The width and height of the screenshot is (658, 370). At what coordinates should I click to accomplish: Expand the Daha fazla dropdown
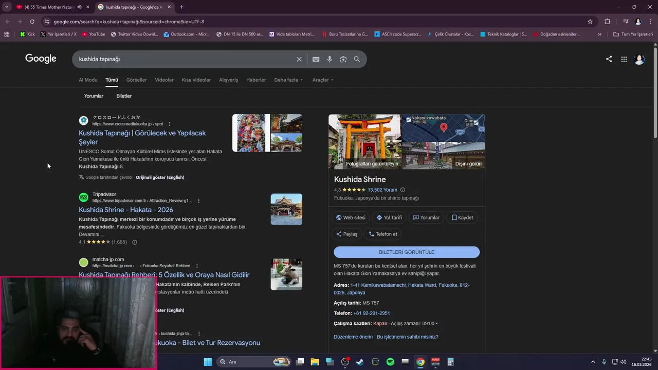(288, 80)
